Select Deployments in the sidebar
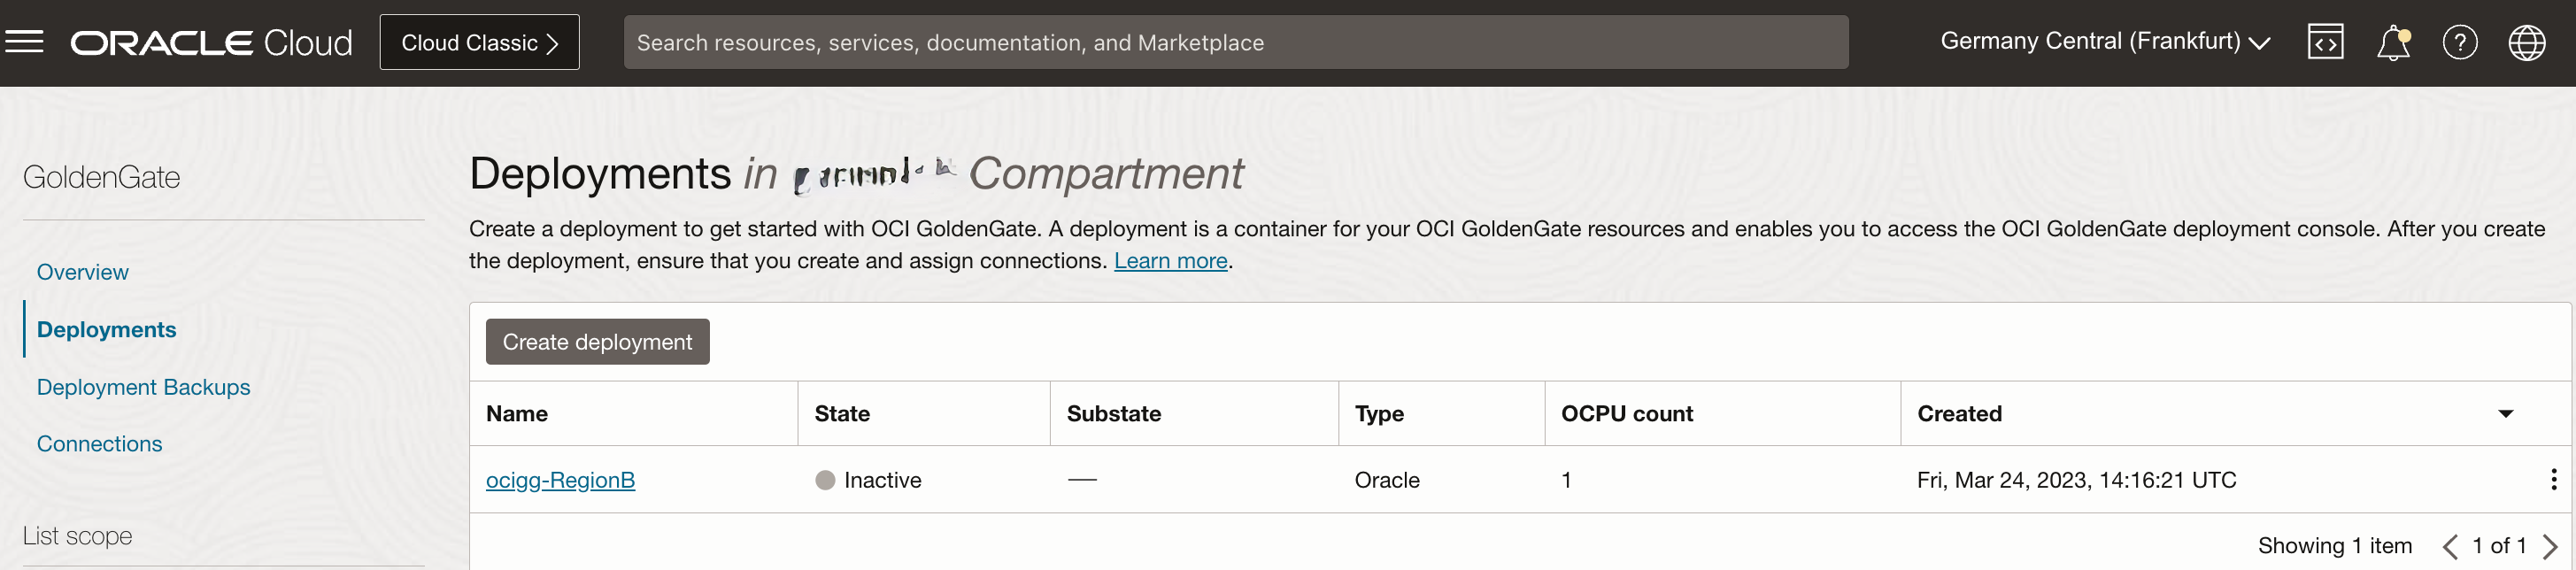 pos(106,329)
